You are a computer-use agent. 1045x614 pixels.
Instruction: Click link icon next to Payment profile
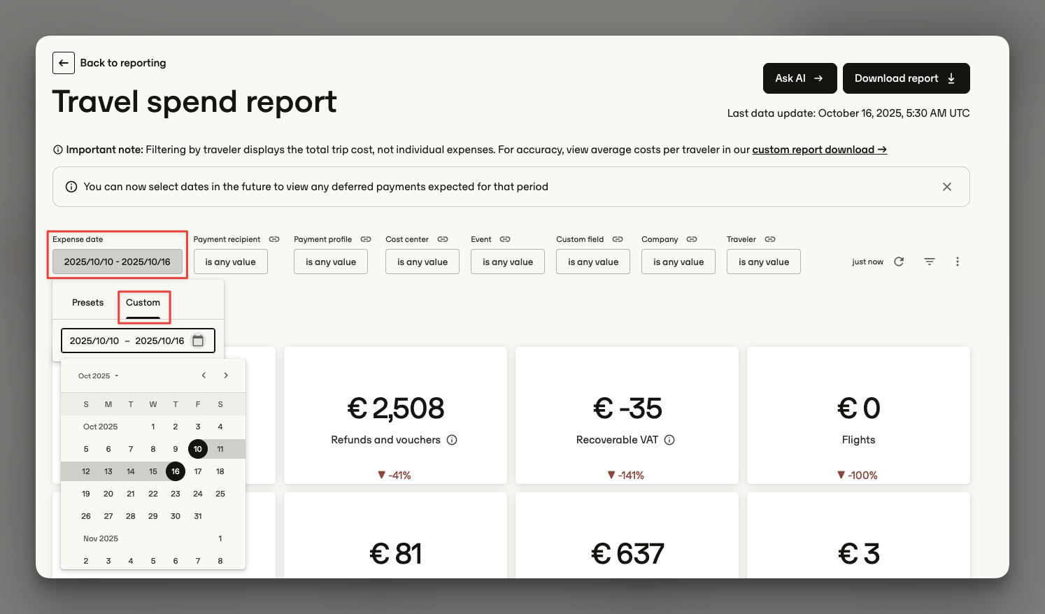366,239
